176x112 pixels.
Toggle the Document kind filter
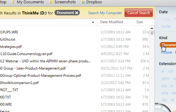point(168,45)
